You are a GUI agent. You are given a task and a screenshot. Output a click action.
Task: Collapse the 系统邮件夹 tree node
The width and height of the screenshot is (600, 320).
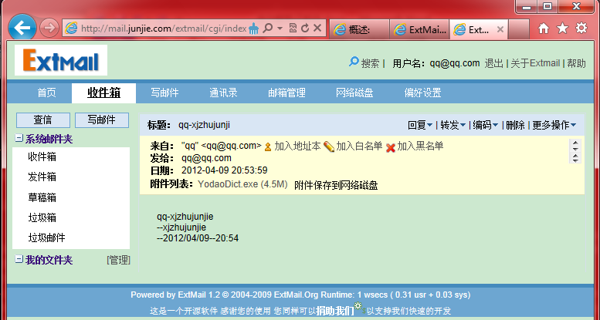click(19, 138)
